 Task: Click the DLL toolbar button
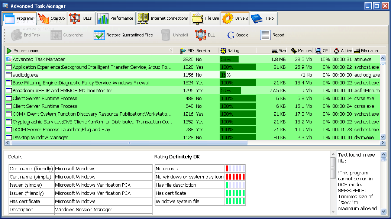tap(205, 35)
